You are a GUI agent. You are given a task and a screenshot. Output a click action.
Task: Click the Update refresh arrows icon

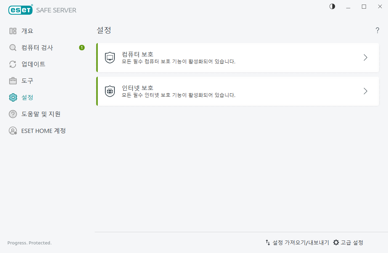pyautogui.click(x=13, y=64)
